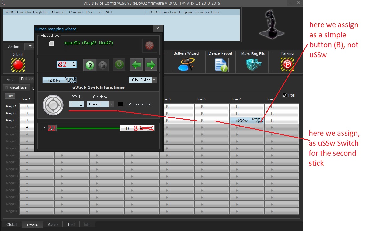
Task: Enable POV mode on start checkbox
Action: click(x=121, y=104)
